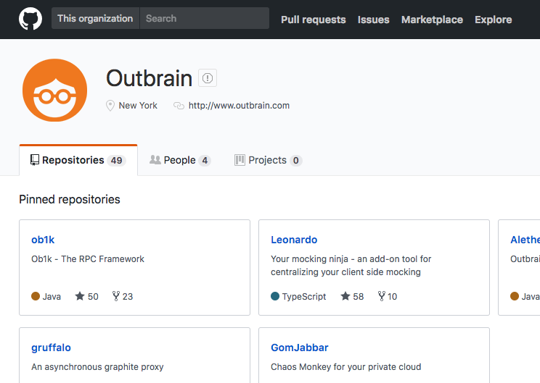Open the gruffalo repository link
Viewport: 540px width, 383px height.
click(x=51, y=348)
